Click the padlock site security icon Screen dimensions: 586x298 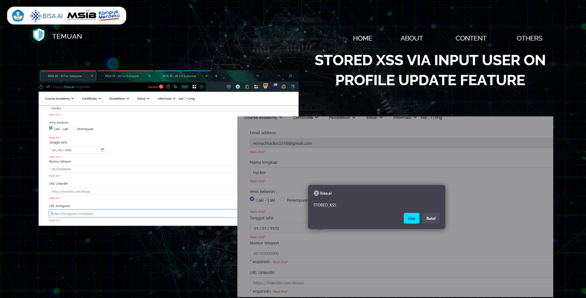tap(41, 87)
